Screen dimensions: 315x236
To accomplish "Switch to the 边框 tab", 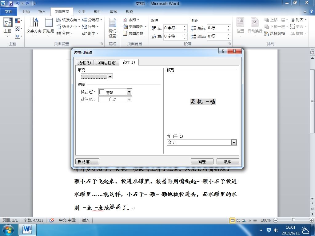I will coord(85,63).
